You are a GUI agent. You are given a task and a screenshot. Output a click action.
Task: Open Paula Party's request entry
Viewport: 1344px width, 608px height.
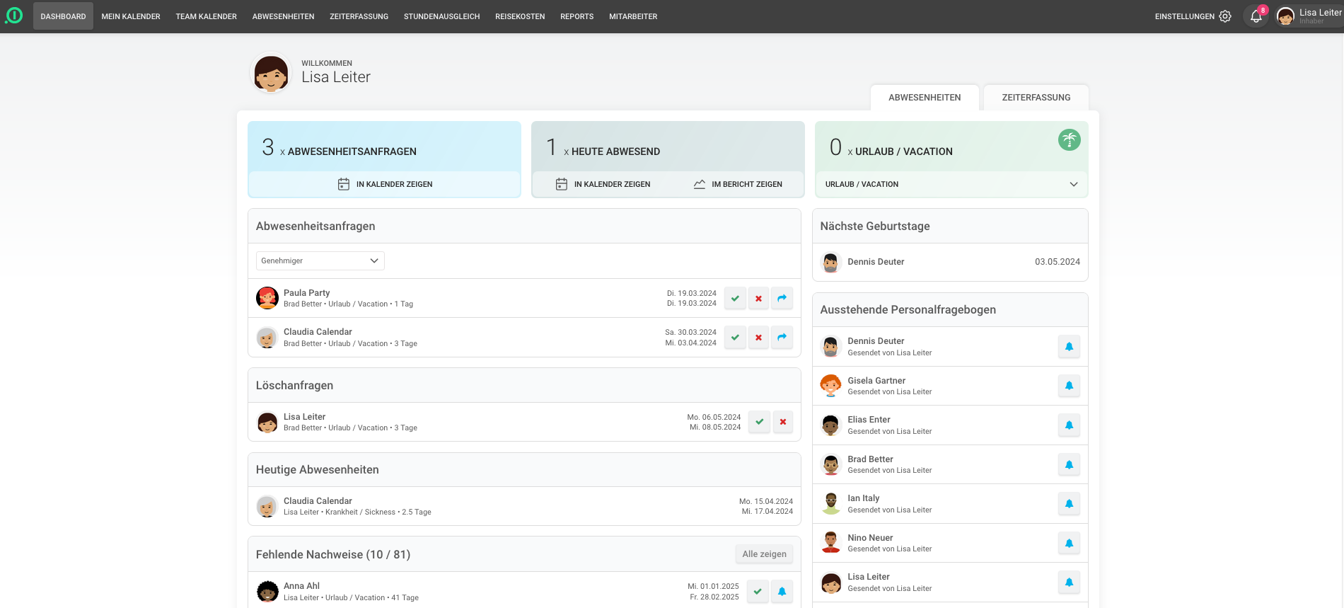(x=524, y=298)
